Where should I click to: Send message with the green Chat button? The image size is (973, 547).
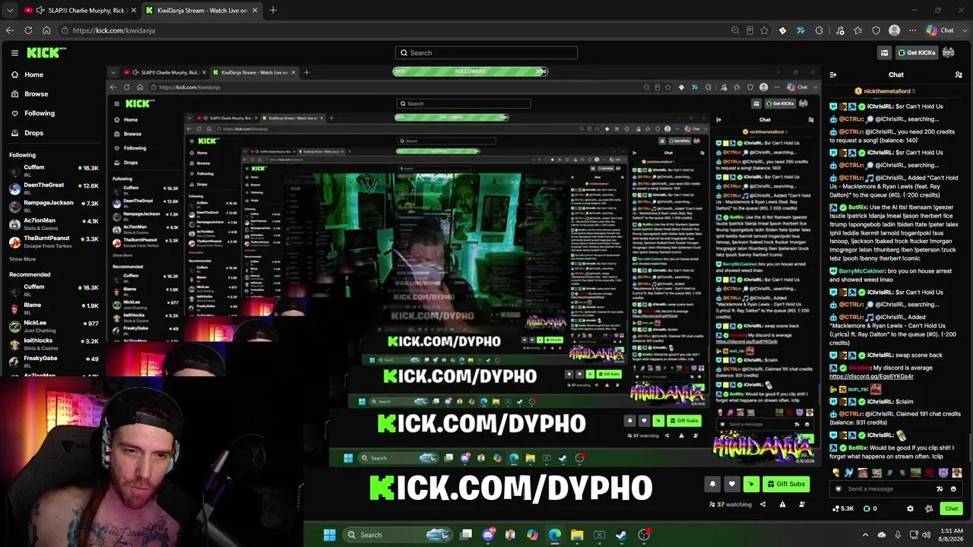coord(951,509)
